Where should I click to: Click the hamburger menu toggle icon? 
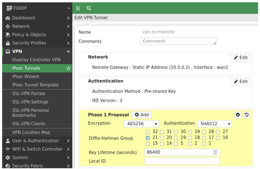[78, 8]
